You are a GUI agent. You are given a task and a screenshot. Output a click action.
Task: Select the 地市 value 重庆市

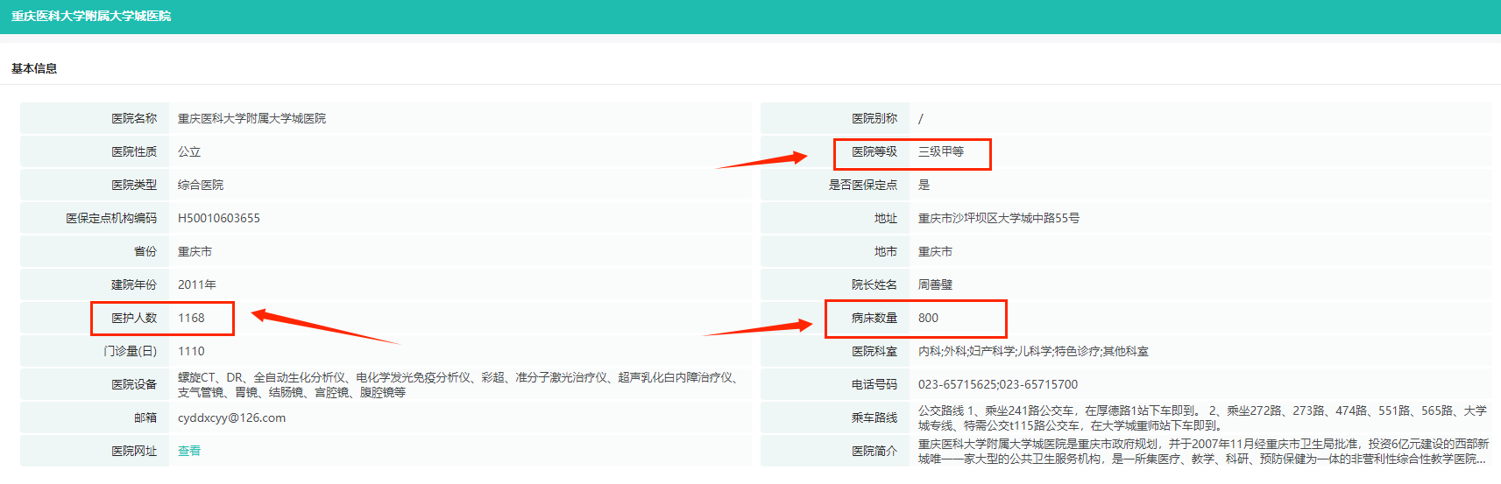[935, 251]
